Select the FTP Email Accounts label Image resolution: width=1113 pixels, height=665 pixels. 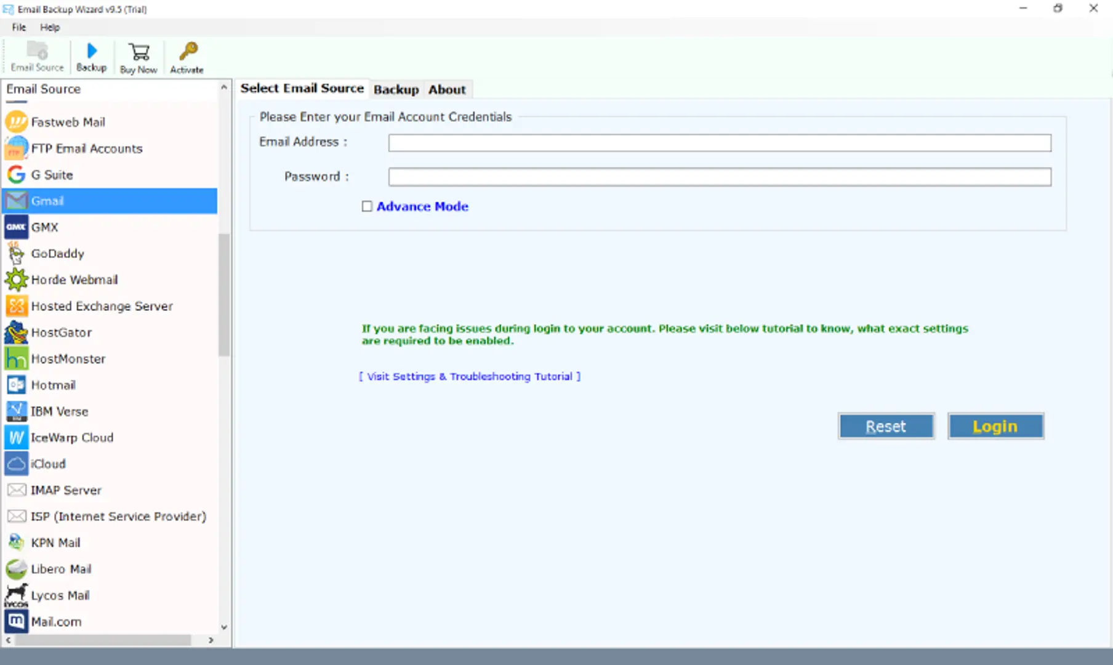87,148
